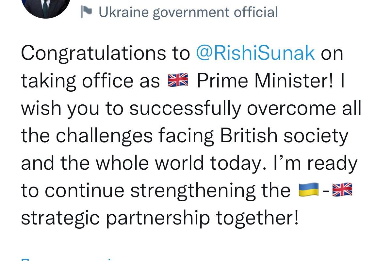Click the hyphen between the two flag emojis

[x=325, y=190]
